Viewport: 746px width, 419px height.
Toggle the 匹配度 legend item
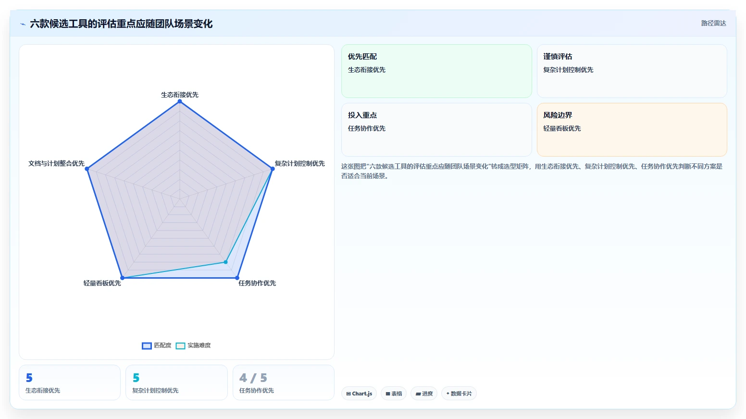[x=157, y=345]
